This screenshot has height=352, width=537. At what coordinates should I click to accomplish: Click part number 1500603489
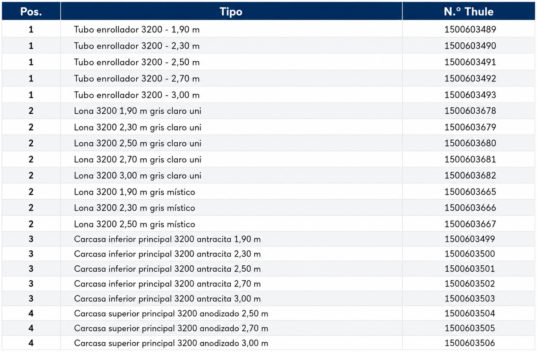tap(470, 29)
